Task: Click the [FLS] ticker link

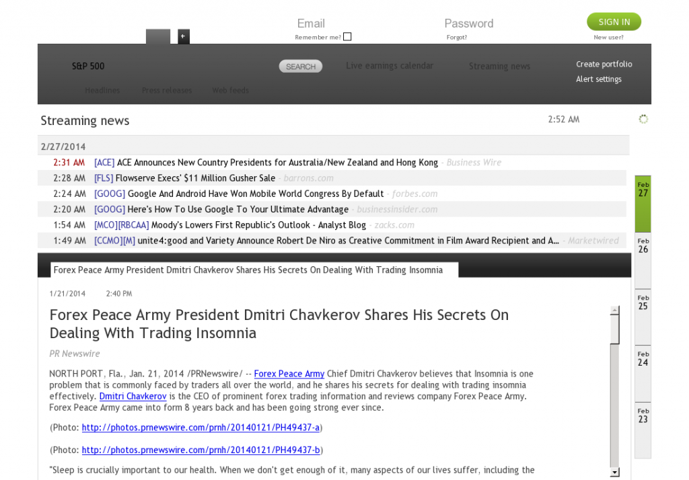Action: click(104, 178)
